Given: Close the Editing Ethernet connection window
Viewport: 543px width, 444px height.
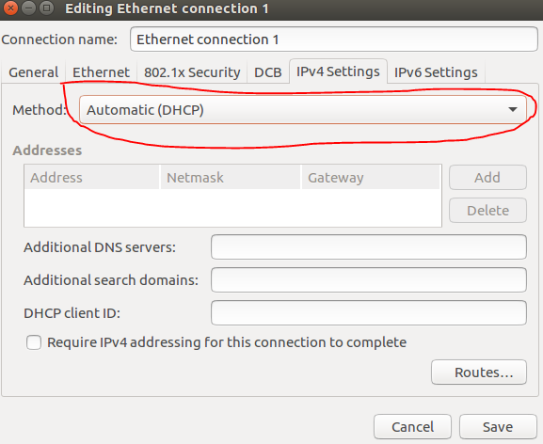Looking at the screenshot, I should (10, 8).
